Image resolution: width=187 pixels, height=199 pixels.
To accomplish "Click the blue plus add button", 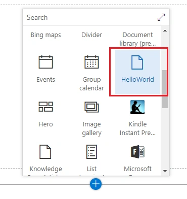I will pos(96,184).
